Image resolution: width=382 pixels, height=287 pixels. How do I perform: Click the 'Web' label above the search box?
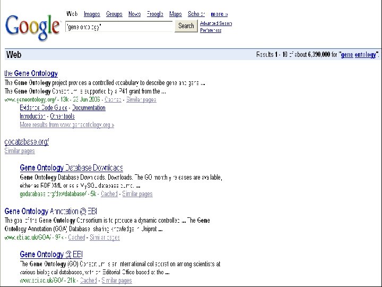tap(72, 14)
